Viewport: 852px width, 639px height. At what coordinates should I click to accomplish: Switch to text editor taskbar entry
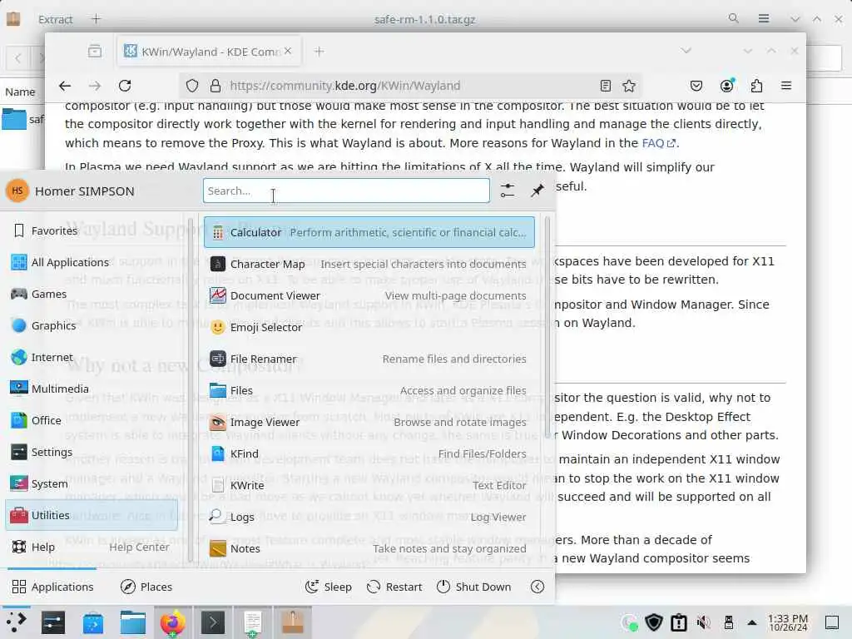pyautogui.click(x=253, y=622)
